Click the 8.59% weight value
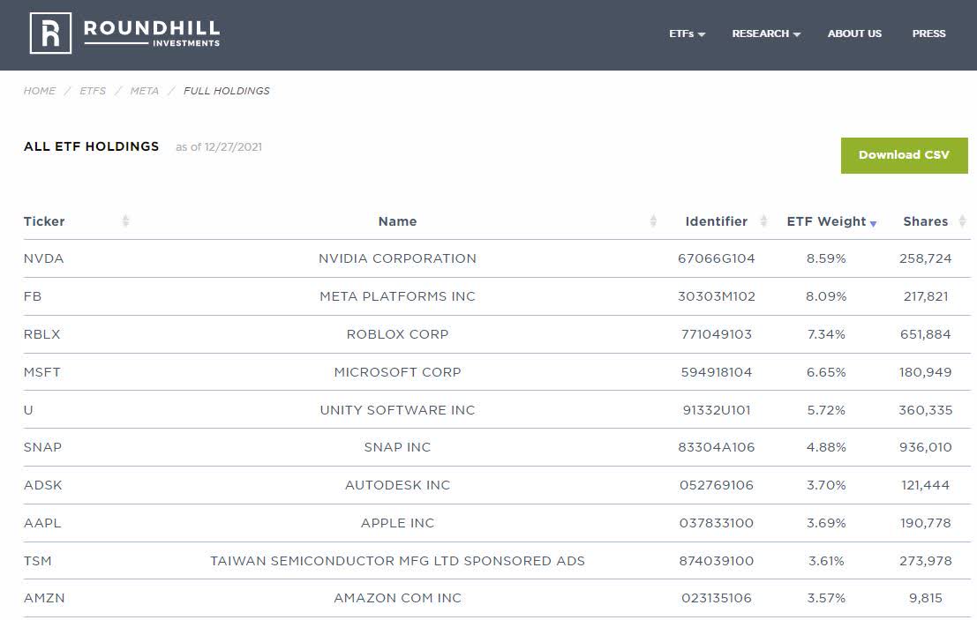 click(x=826, y=258)
